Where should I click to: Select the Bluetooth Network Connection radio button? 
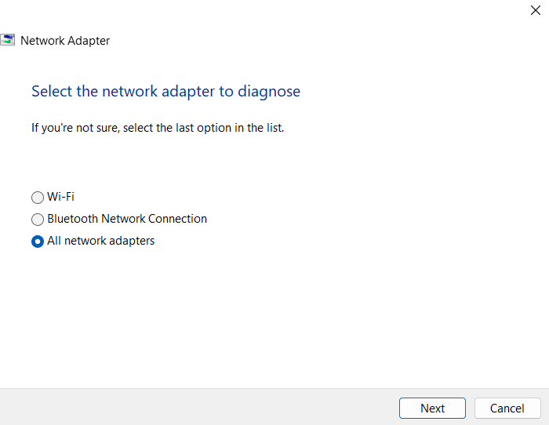pos(38,219)
